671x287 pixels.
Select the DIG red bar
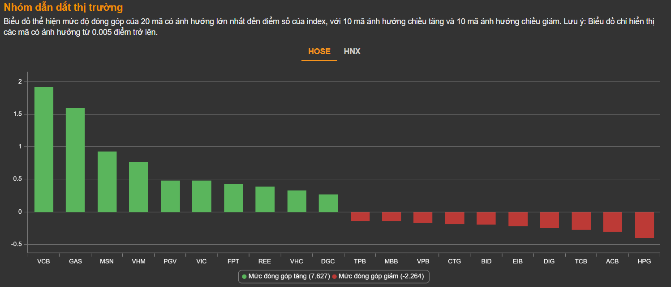tap(549, 220)
